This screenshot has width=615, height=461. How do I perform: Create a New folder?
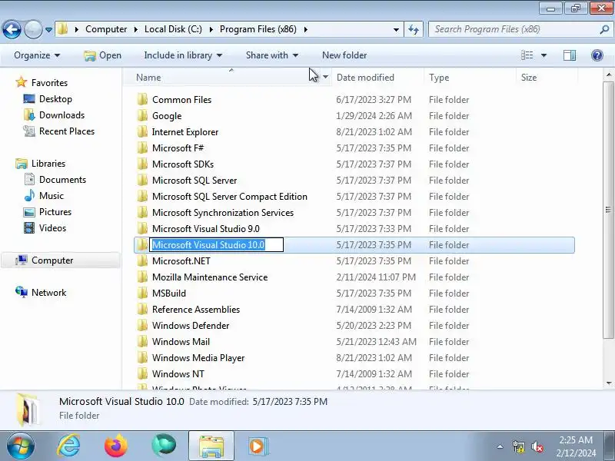click(x=344, y=55)
